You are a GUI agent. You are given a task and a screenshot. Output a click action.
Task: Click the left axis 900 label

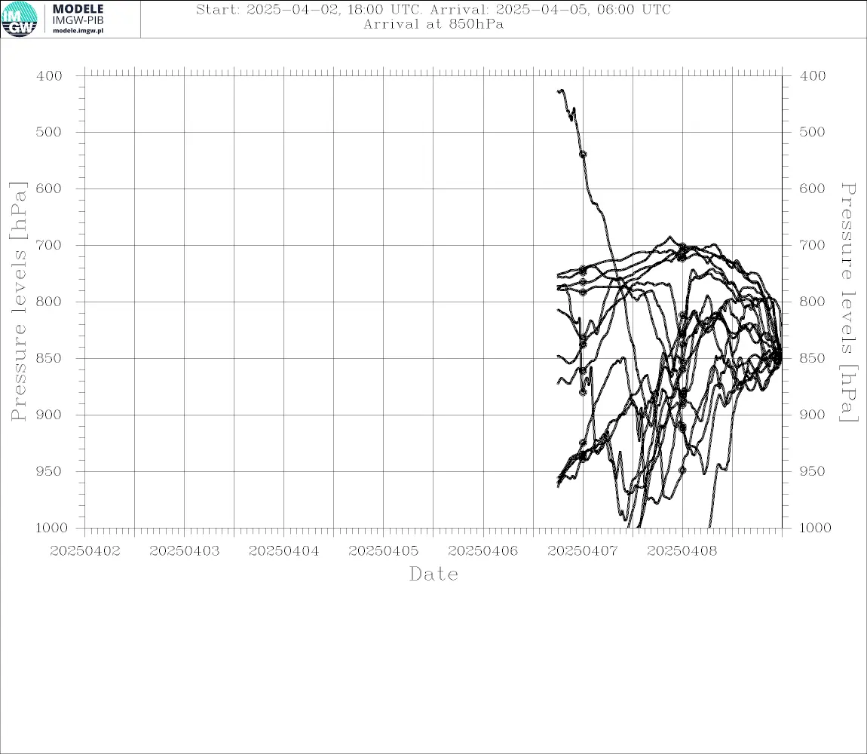click(x=50, y=415)
